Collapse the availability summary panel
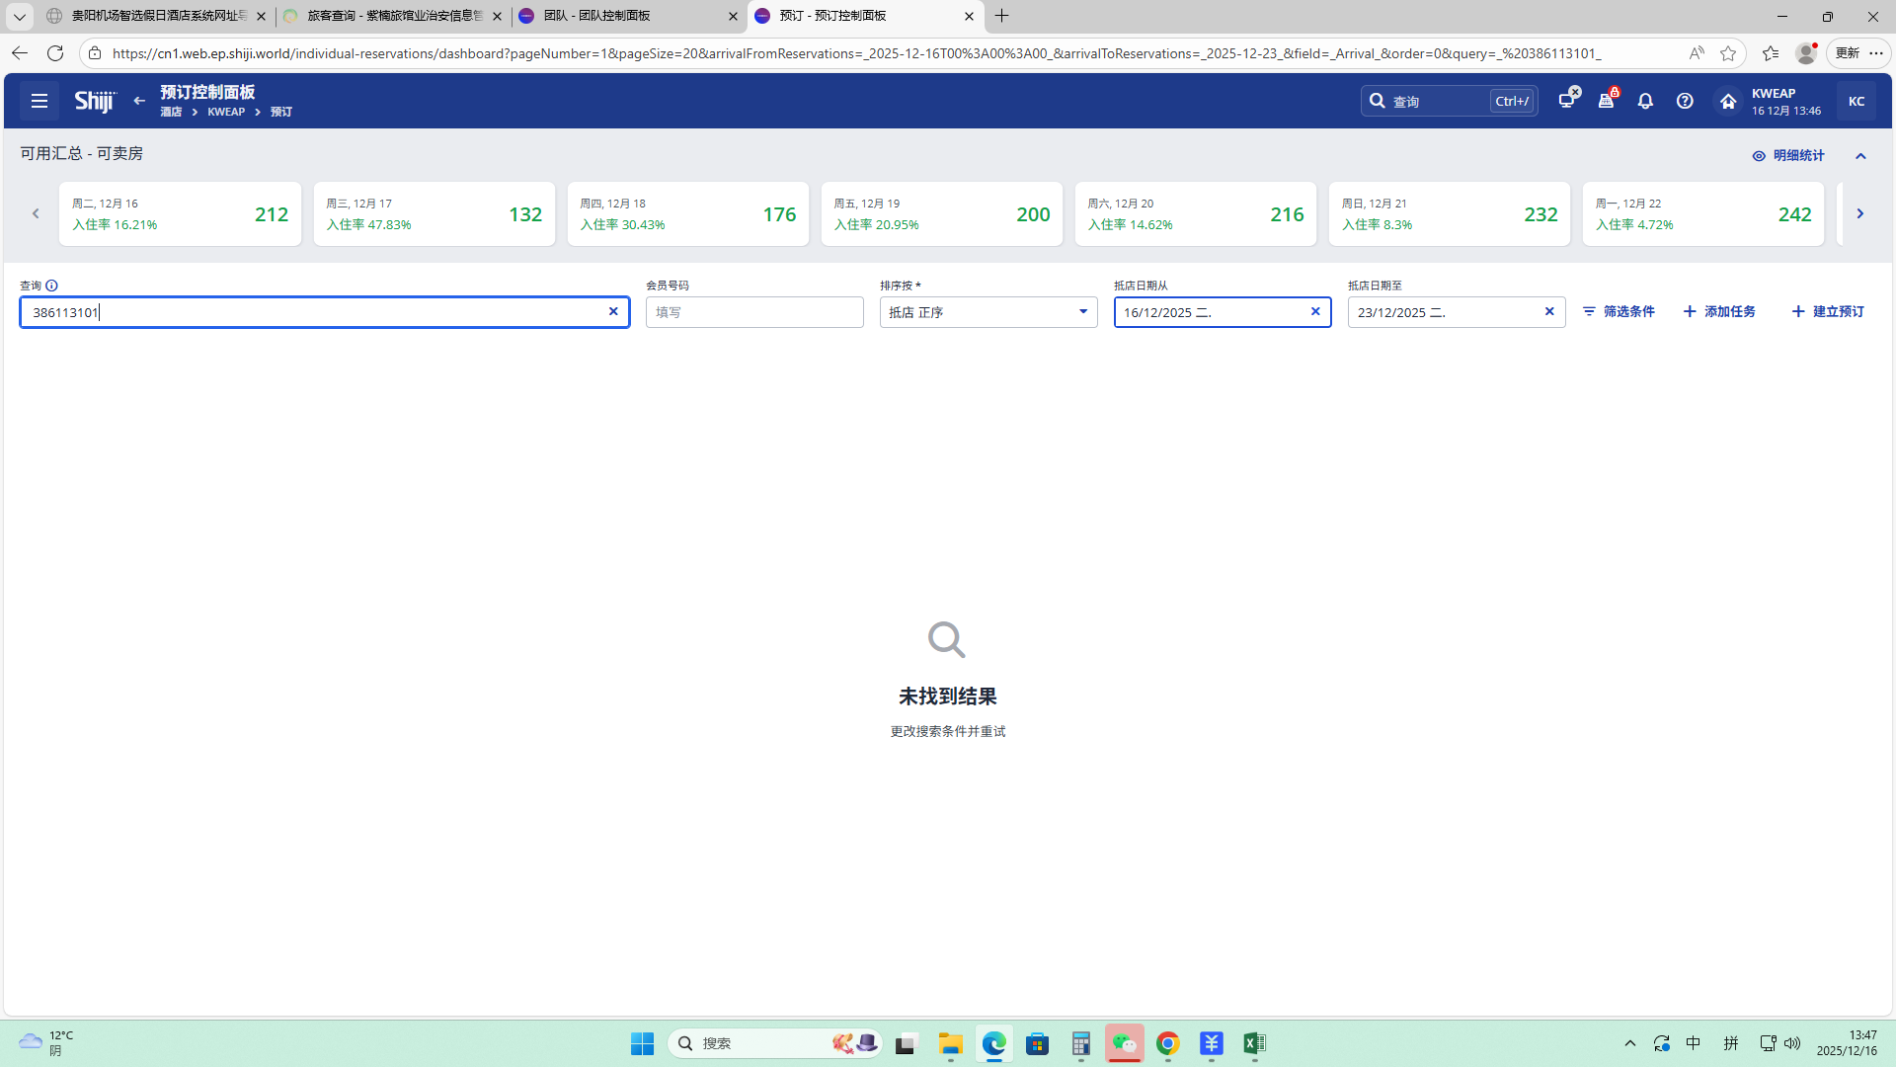 [x=1860, y=155]
